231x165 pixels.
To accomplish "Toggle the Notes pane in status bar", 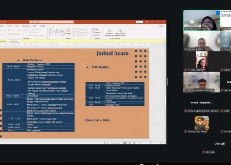I will [x=106, y=143].
